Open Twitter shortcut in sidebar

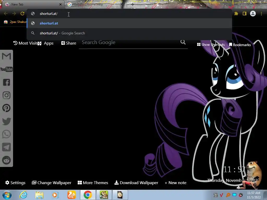7,121
